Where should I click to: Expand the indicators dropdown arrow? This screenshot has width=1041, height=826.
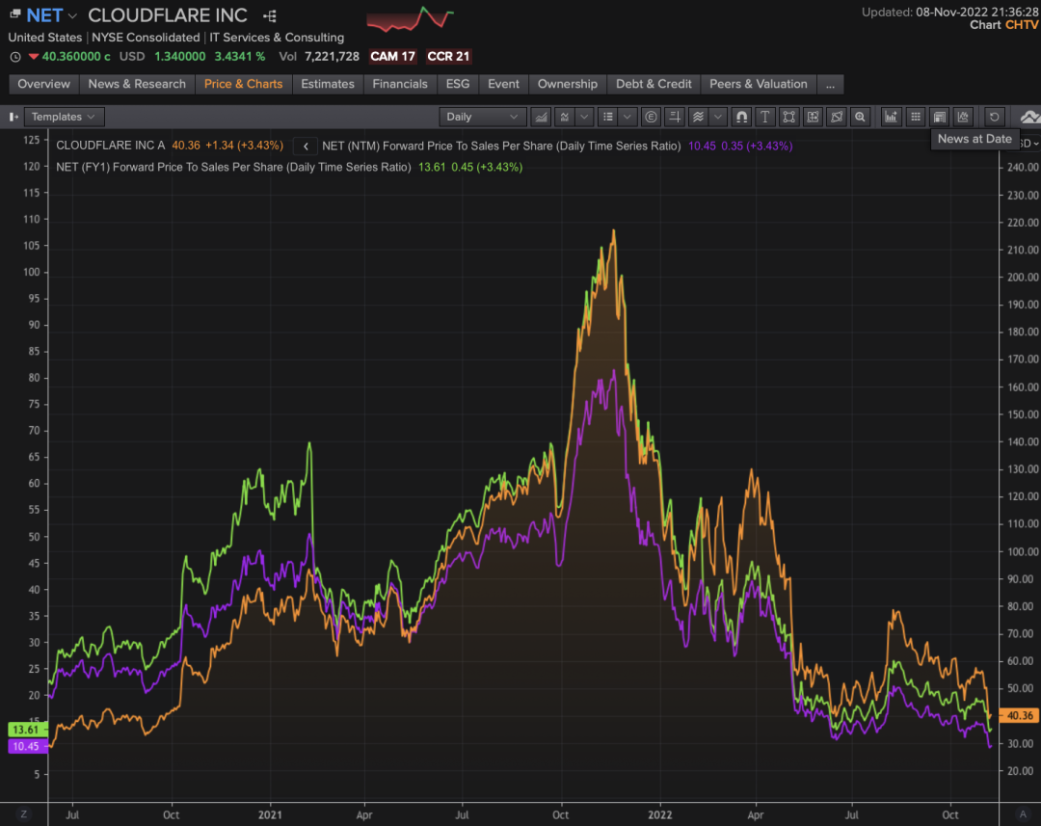(x=718, y=117)
